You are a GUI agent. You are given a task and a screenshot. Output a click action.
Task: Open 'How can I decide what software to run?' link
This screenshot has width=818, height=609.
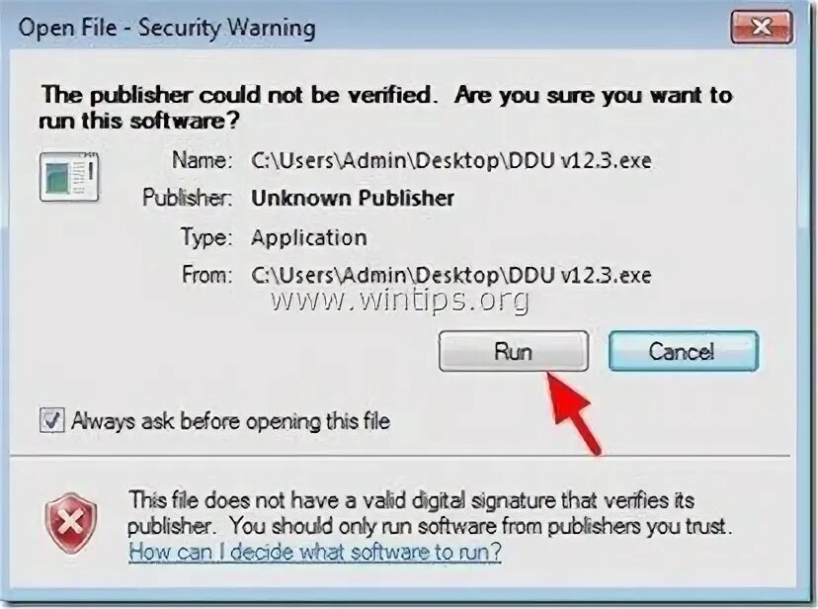pyautogui.click(x=315, y=552)
